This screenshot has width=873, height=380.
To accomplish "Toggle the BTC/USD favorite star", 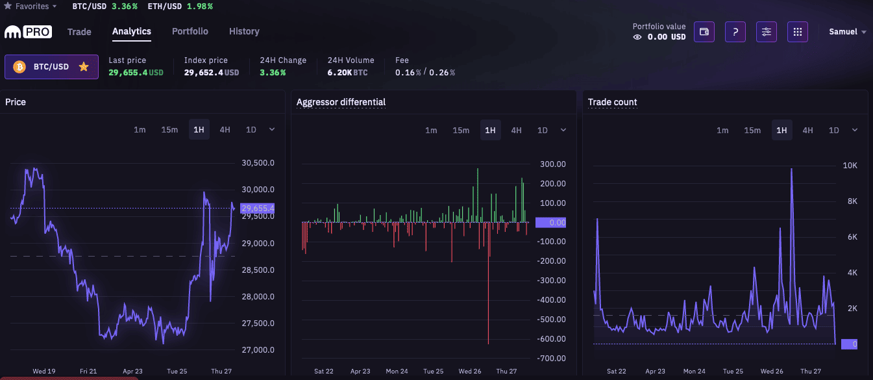I will (83, 67).
